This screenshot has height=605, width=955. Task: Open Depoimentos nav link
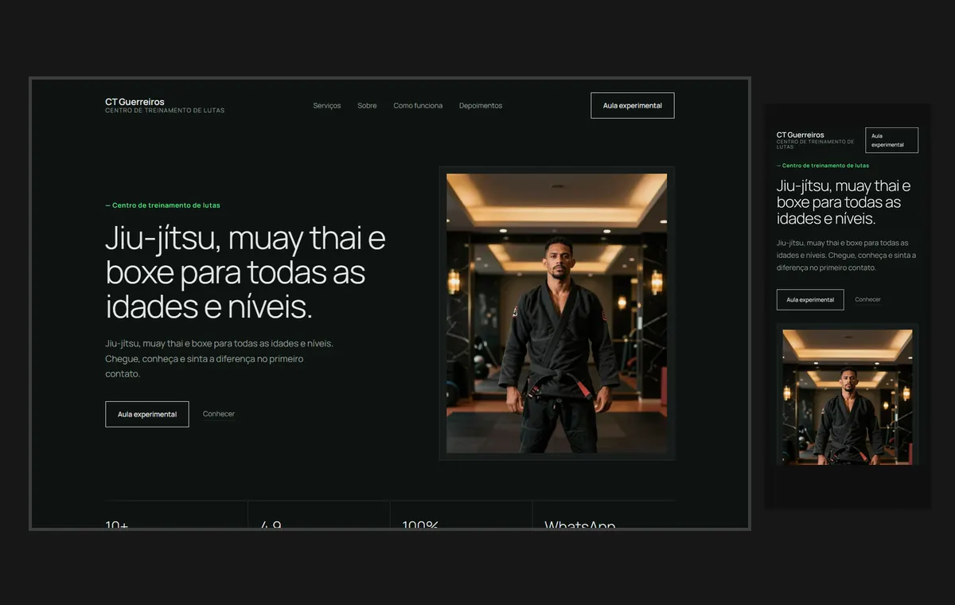click(x=481, y=106)
